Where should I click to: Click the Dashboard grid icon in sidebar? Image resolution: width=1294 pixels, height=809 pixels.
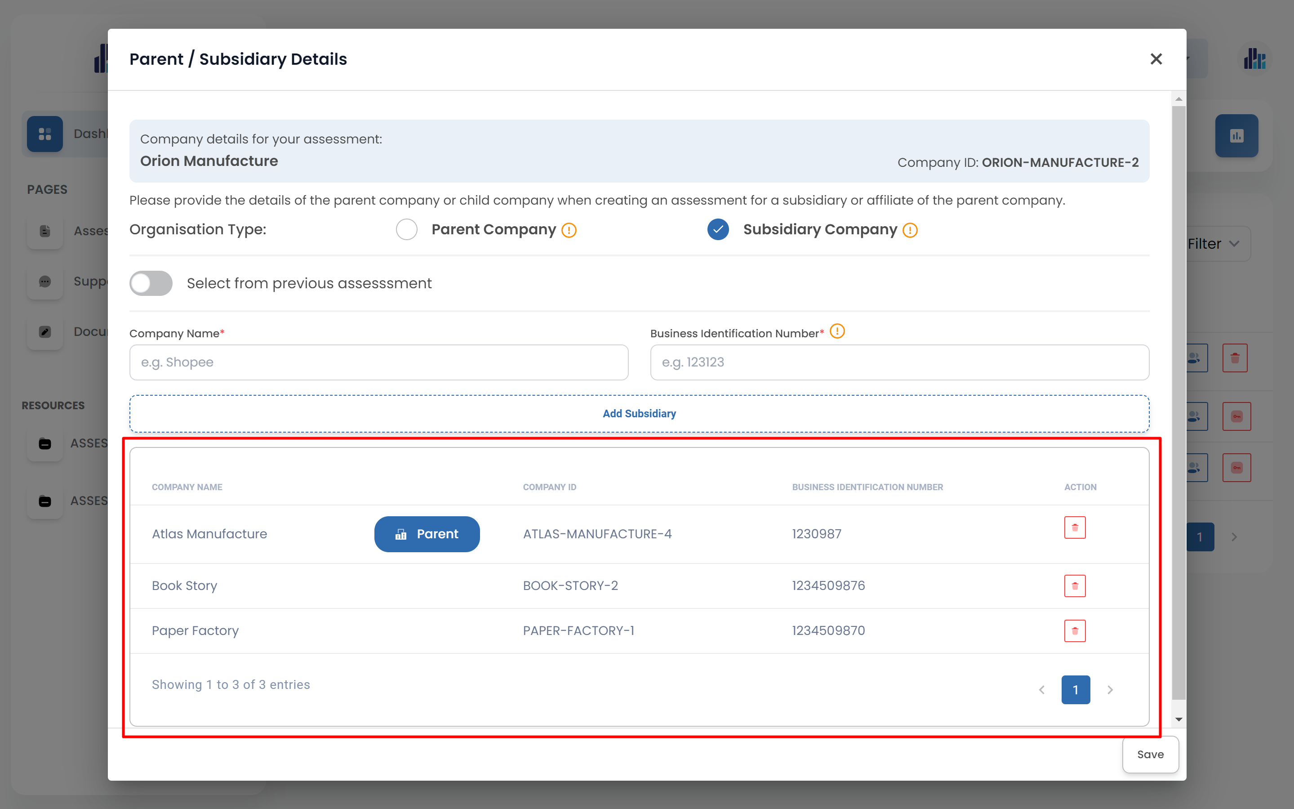pos(45,134)
